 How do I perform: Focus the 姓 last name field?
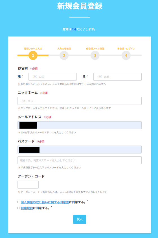(52, 77)
